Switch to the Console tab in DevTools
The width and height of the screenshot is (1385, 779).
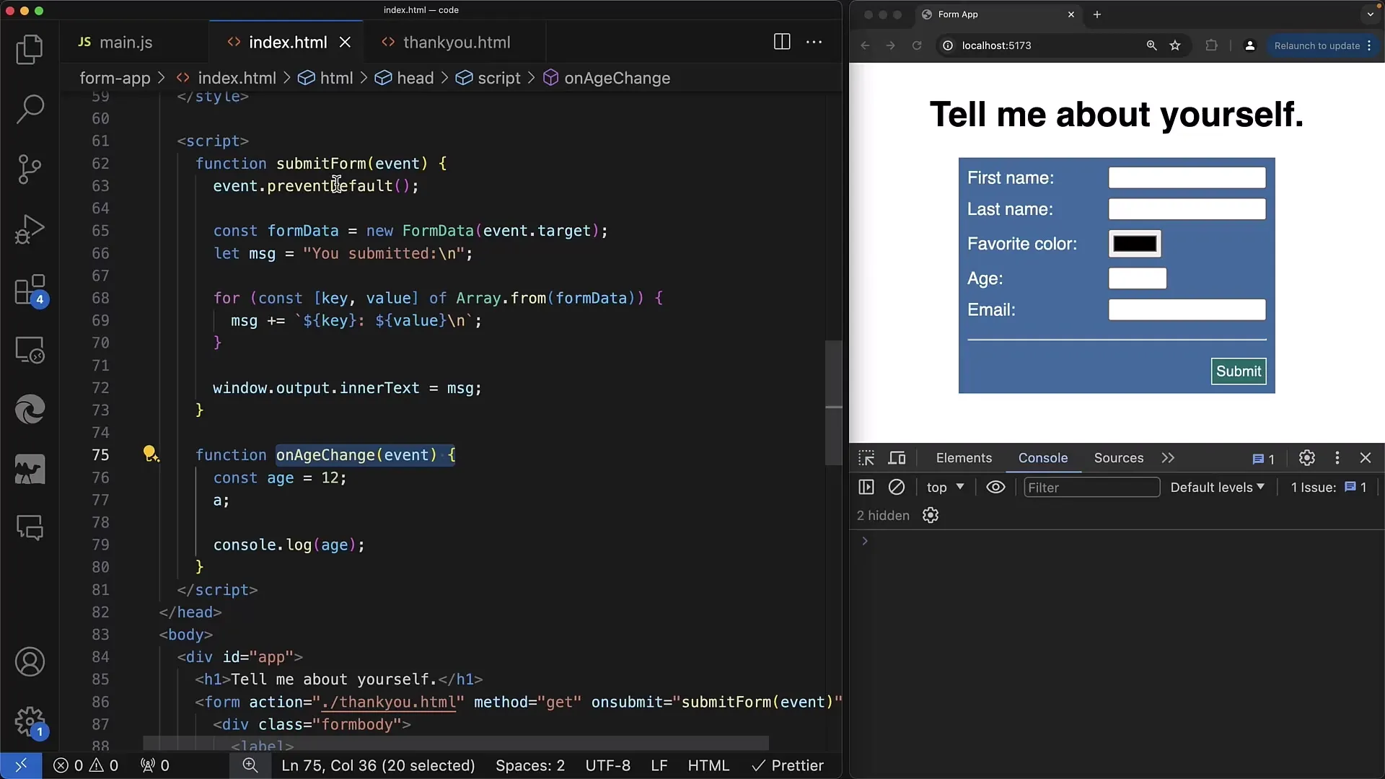(x=1044, y=457)
